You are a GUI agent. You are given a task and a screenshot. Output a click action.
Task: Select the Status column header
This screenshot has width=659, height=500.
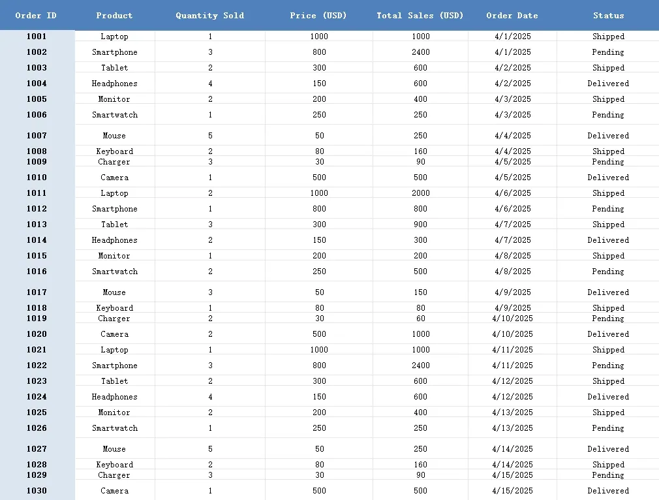coord(608,15)
